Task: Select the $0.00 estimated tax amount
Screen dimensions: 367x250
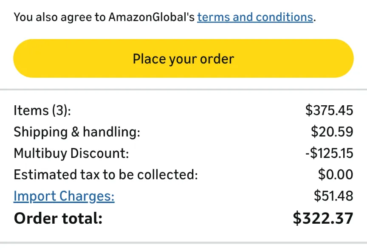Action: [x=336, y=175]
